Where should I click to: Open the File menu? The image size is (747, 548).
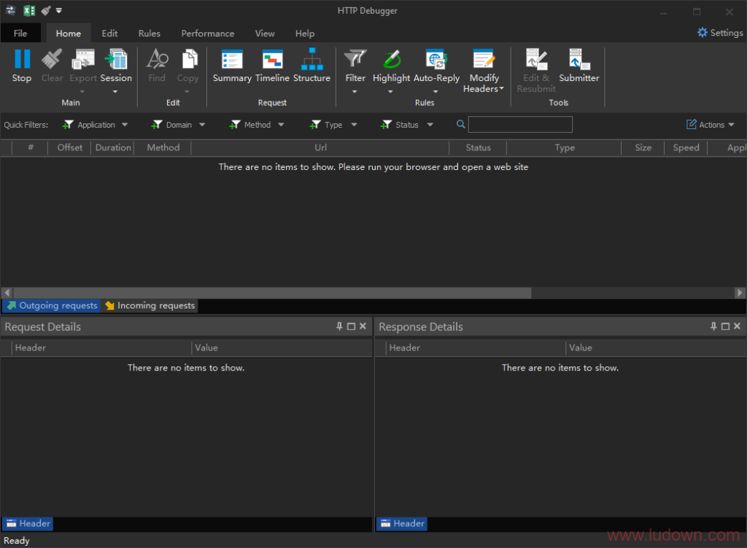click(20, 34)
